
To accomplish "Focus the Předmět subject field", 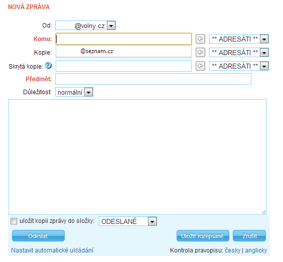I will pyautogui.click(x=153, y=79).
